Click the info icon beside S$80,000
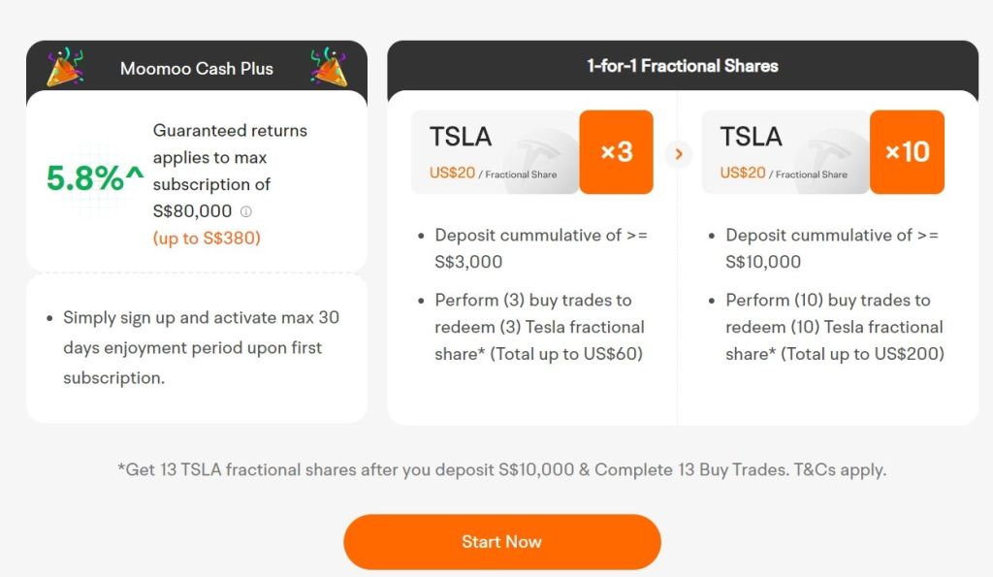Screen dimensions: 993x577 click(246, 211)
